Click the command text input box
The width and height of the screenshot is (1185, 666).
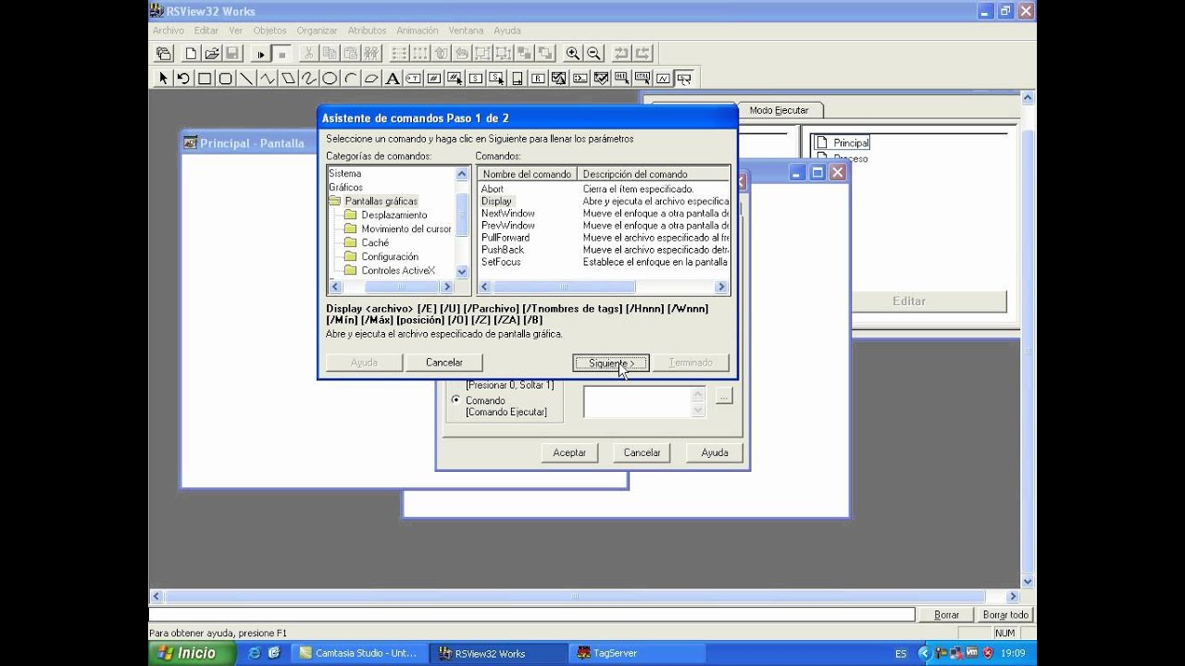click(x=637, y=401)
